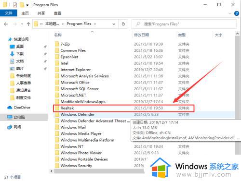
Task: Switch to the 主页 ribbon tab
Action: [25, 13]
